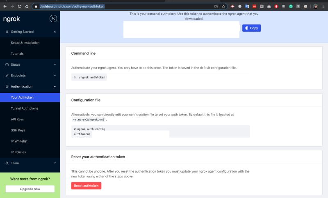Screen dimensions: 328x198
Task: Open the cast/screen icon in address bar
Action: click(x=216, y=7)
